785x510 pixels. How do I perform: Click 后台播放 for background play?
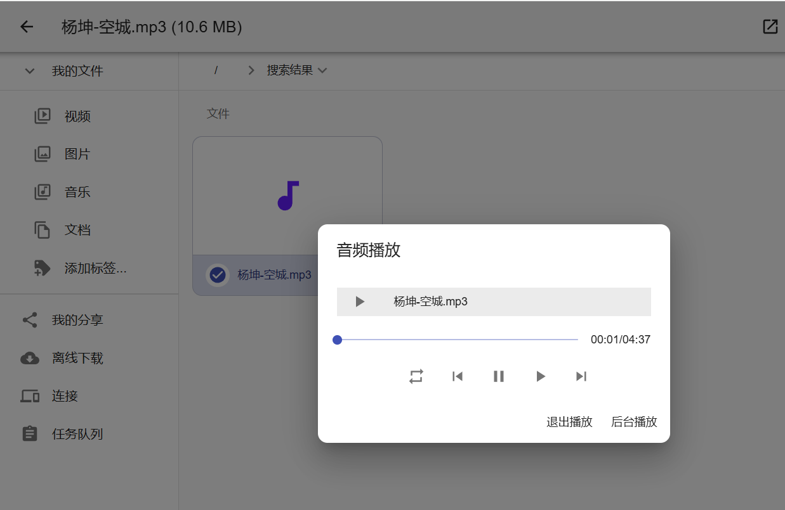point(633,422)
